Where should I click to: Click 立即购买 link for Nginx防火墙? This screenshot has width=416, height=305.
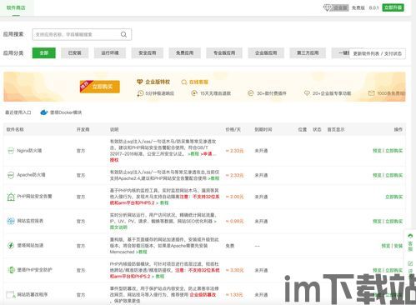[393, 151]
